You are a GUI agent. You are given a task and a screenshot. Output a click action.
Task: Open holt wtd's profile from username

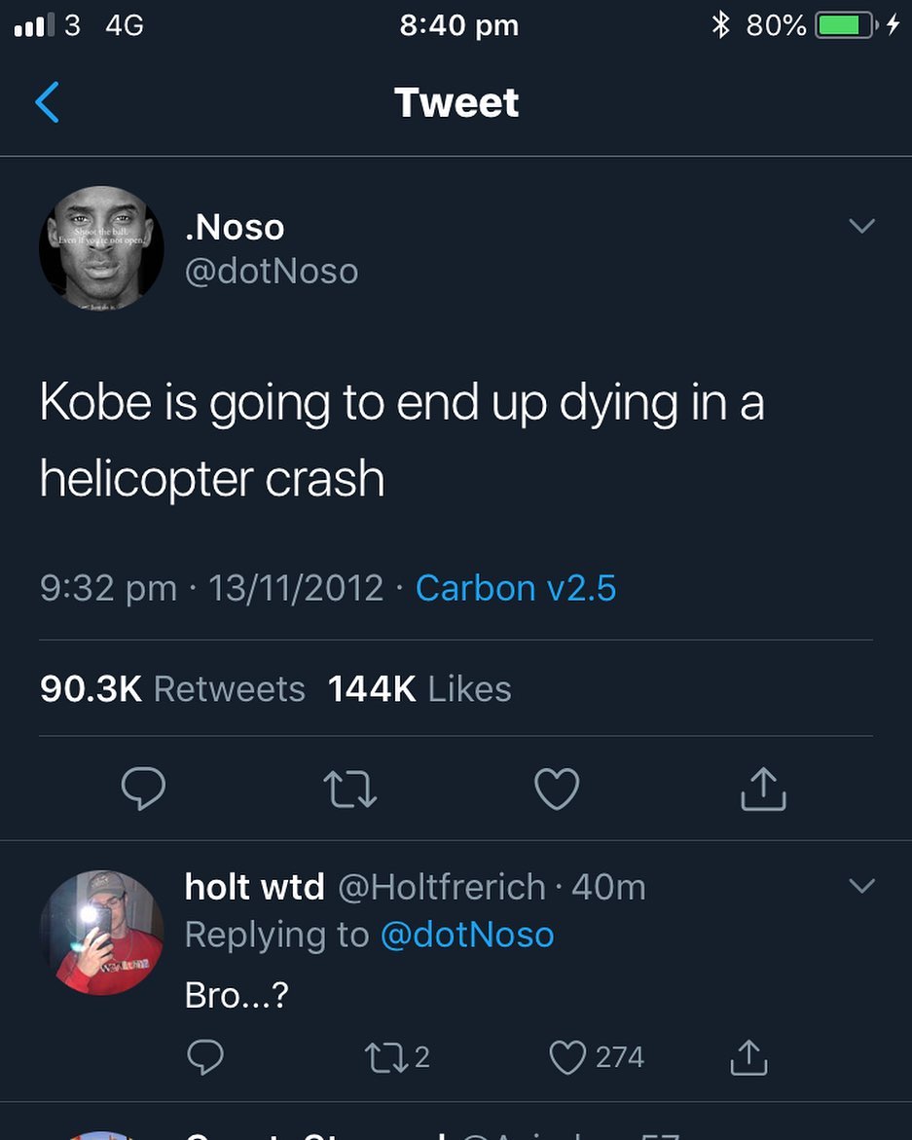pyautogui.click(x=255, y=887)
